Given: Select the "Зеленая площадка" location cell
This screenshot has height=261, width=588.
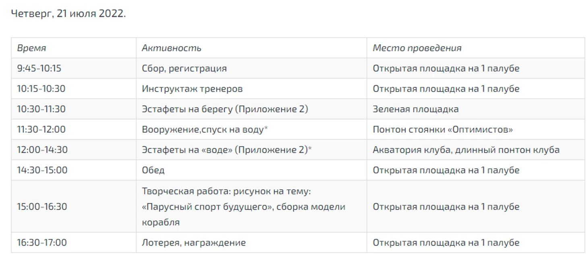Looking at the screenshot, I should [x=415, y=109].
